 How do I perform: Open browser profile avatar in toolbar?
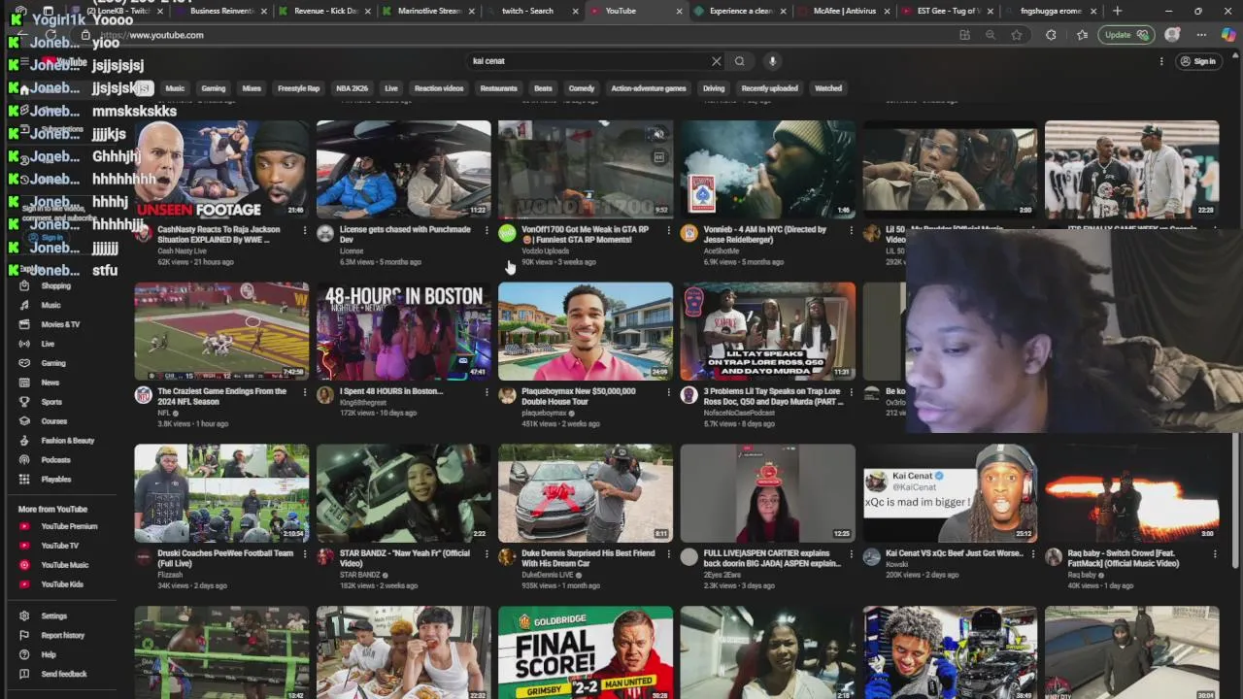click(1172, 35)
